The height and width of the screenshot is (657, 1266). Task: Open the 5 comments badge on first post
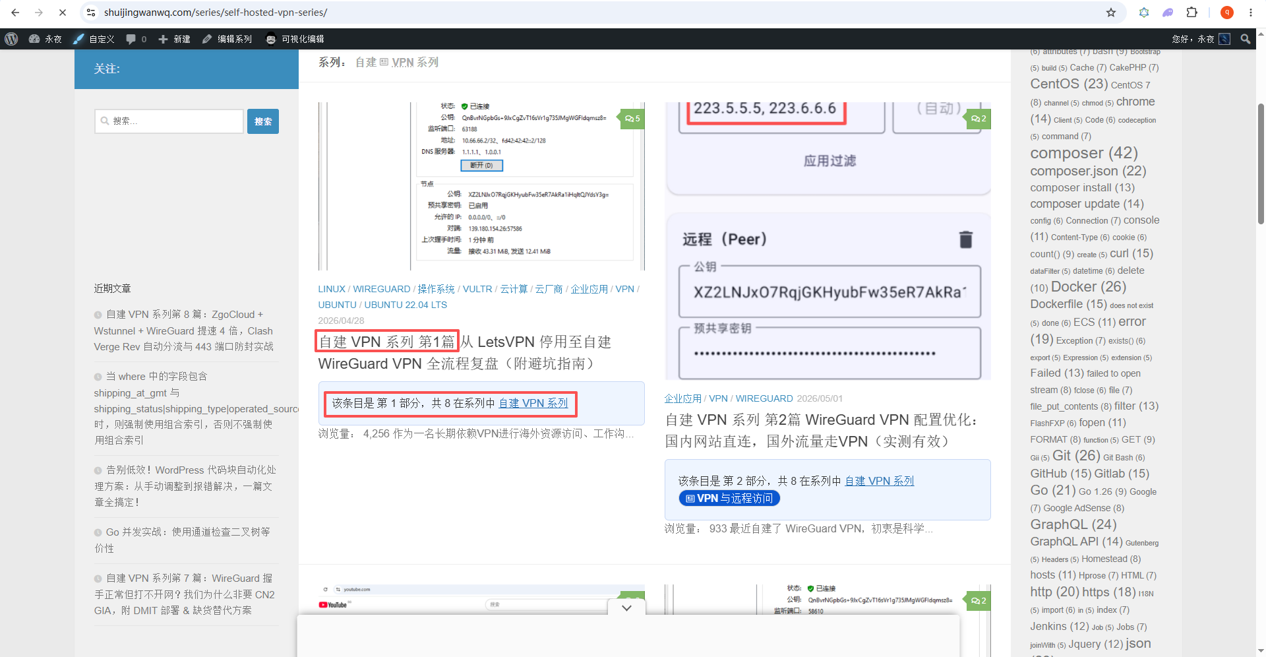point(631,119)
